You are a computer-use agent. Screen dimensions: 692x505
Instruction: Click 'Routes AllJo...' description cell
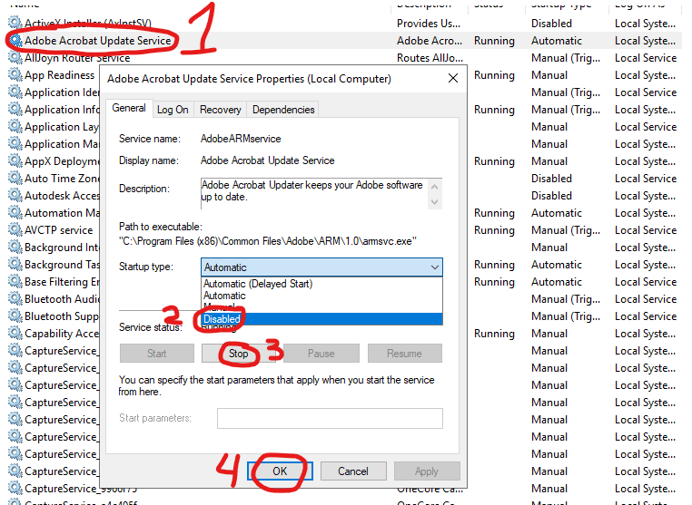pos(430,58)
